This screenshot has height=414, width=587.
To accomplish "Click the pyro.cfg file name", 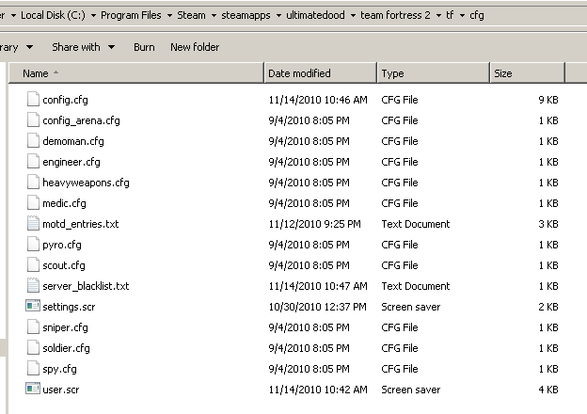I will tap(62, 245).
